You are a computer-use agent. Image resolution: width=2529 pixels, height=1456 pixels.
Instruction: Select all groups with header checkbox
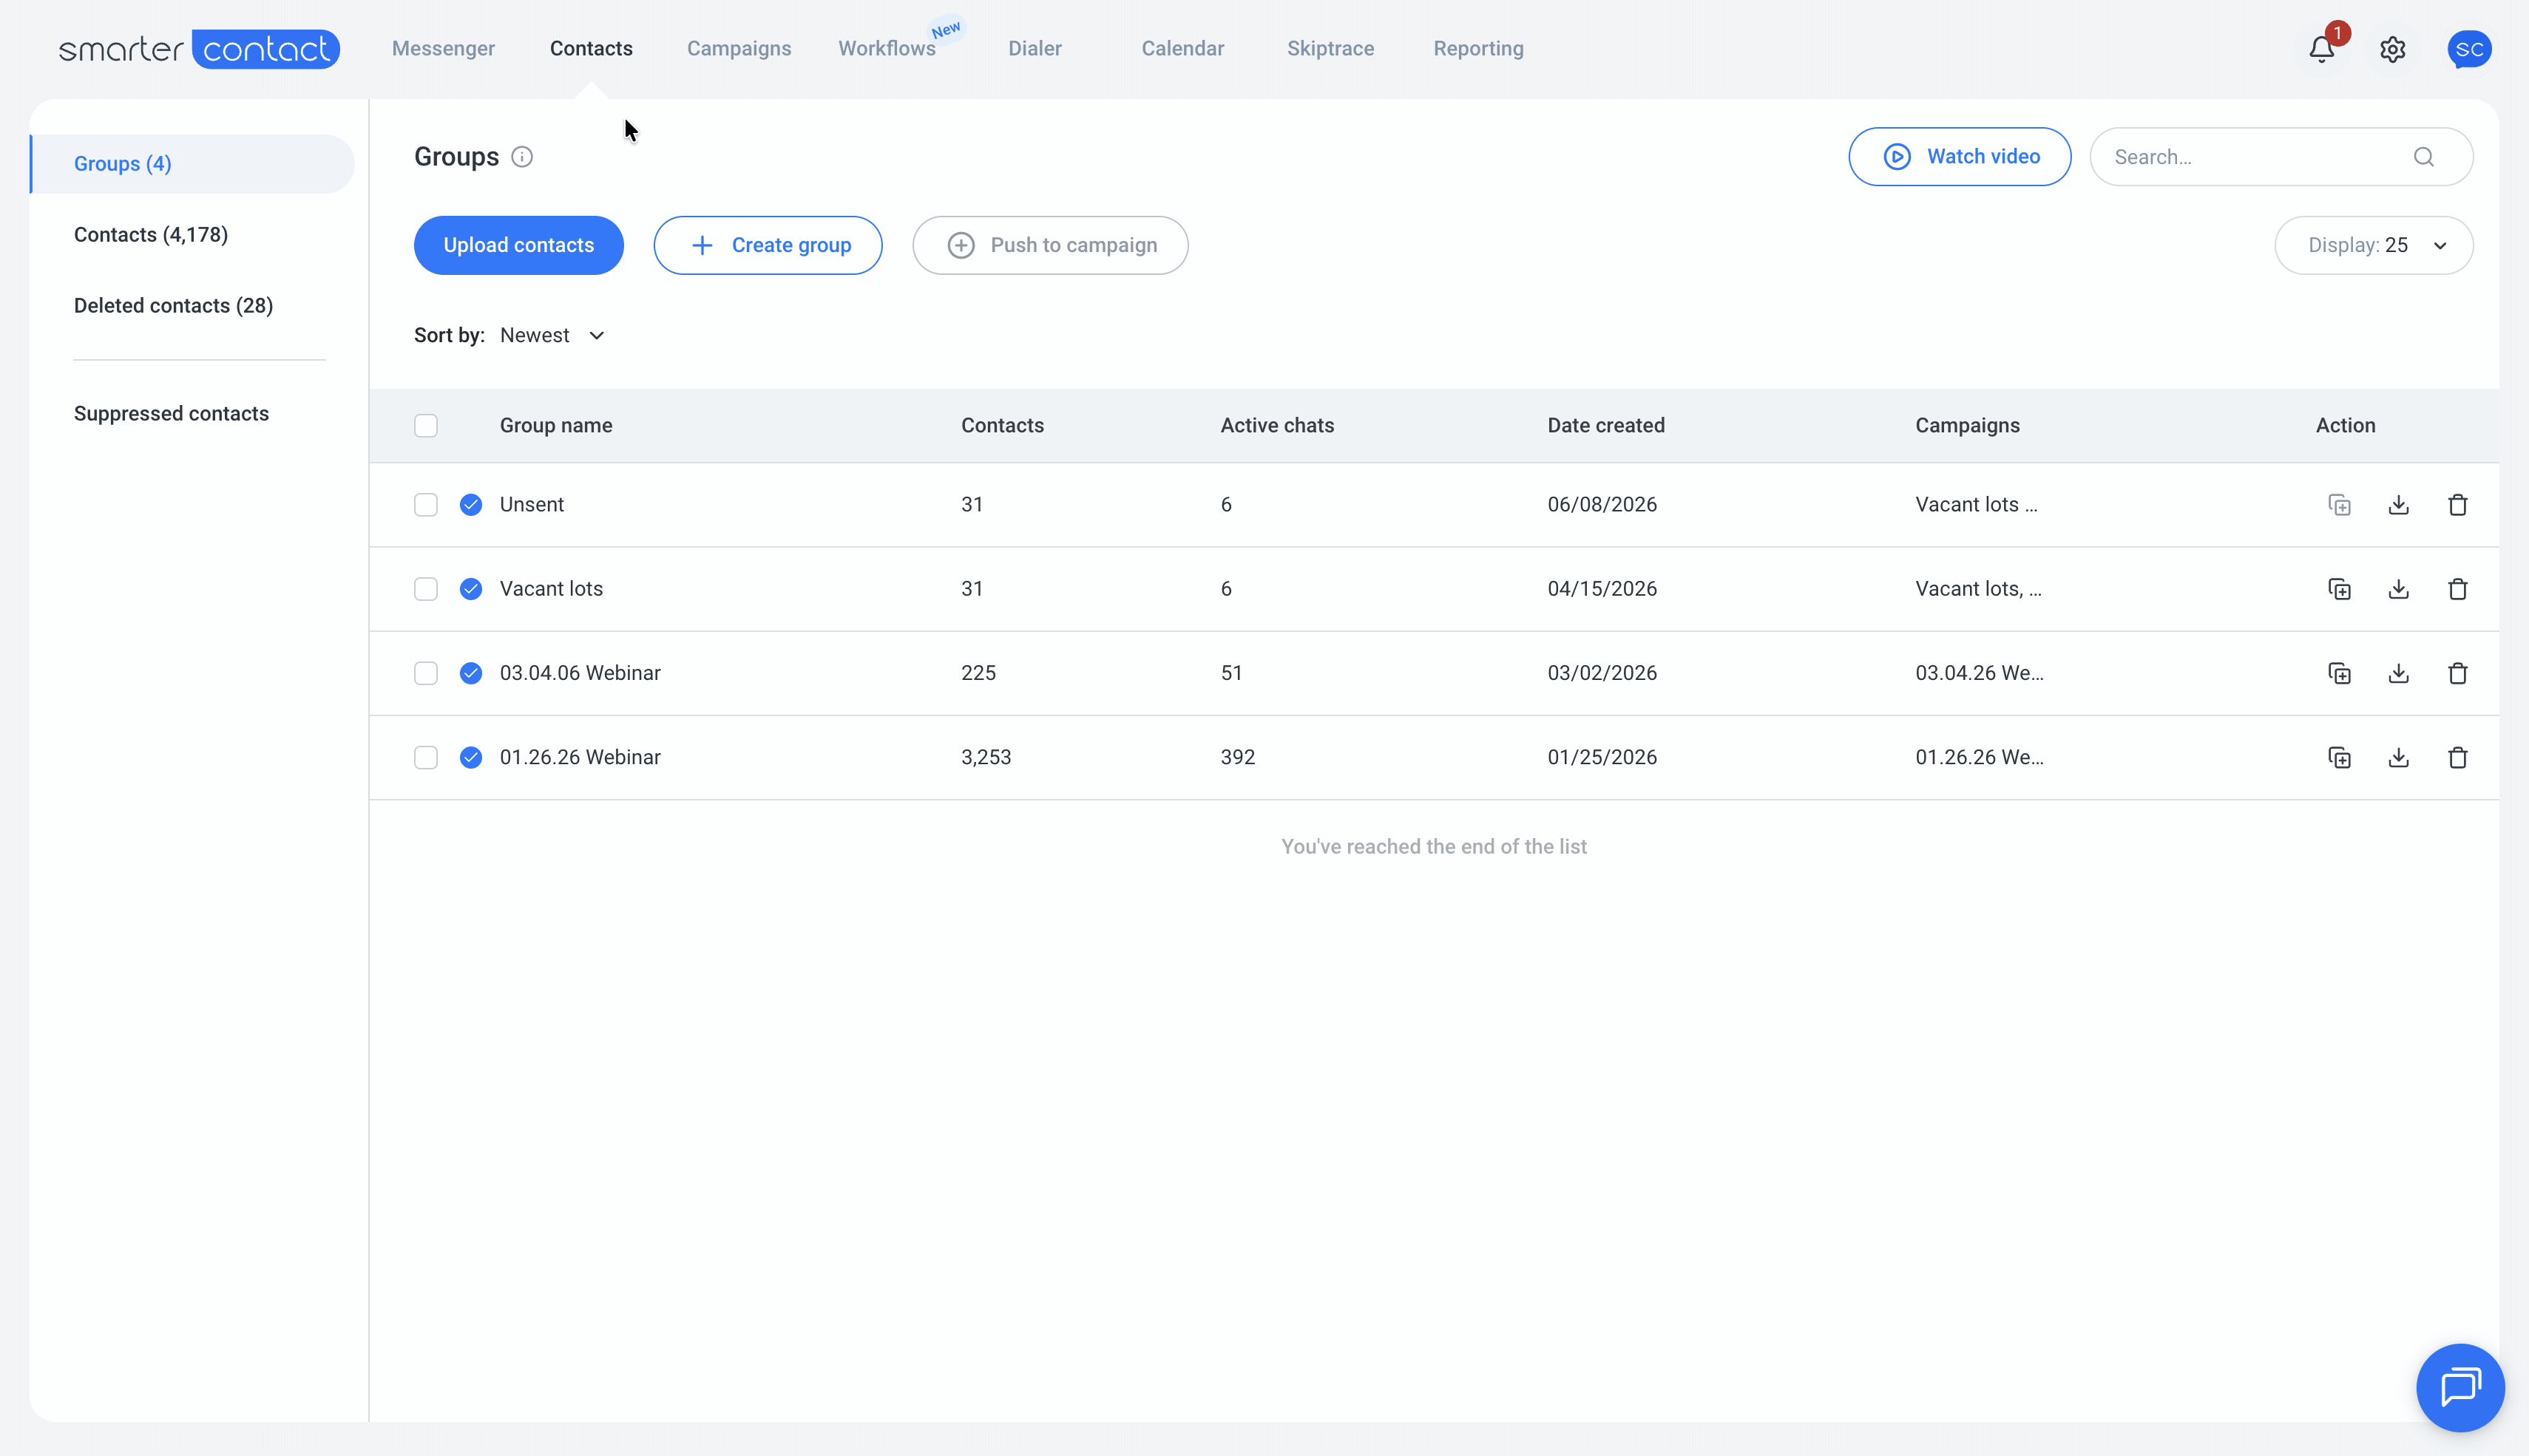pyautogui.click(x=426, y=426)
